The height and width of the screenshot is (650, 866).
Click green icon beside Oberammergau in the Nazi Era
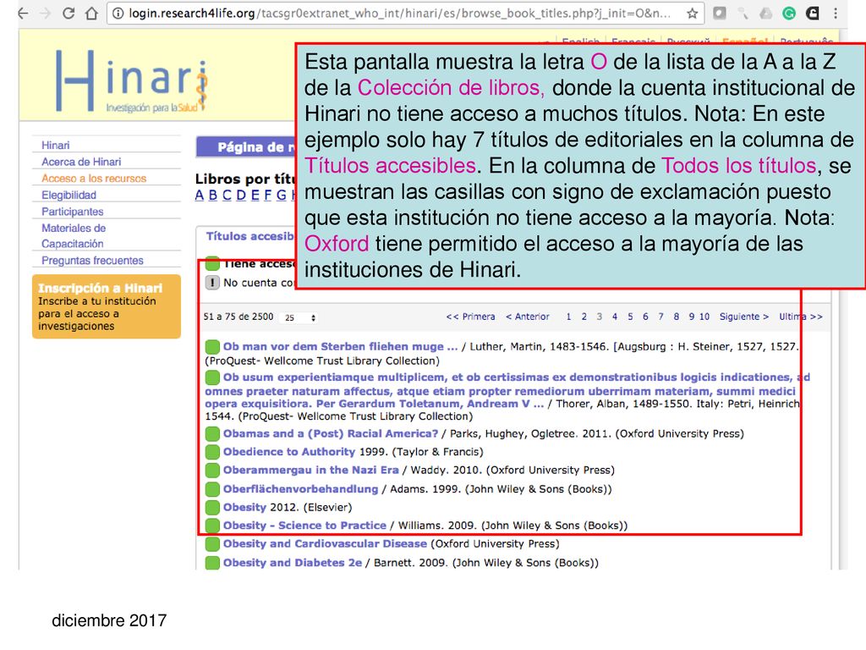click(212, 471)
